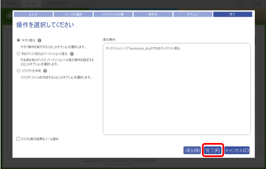The width and height of the screenshot is (266, 169).
Task: Go to the 完了 wizard step tab
Action: tap(233, 15)
